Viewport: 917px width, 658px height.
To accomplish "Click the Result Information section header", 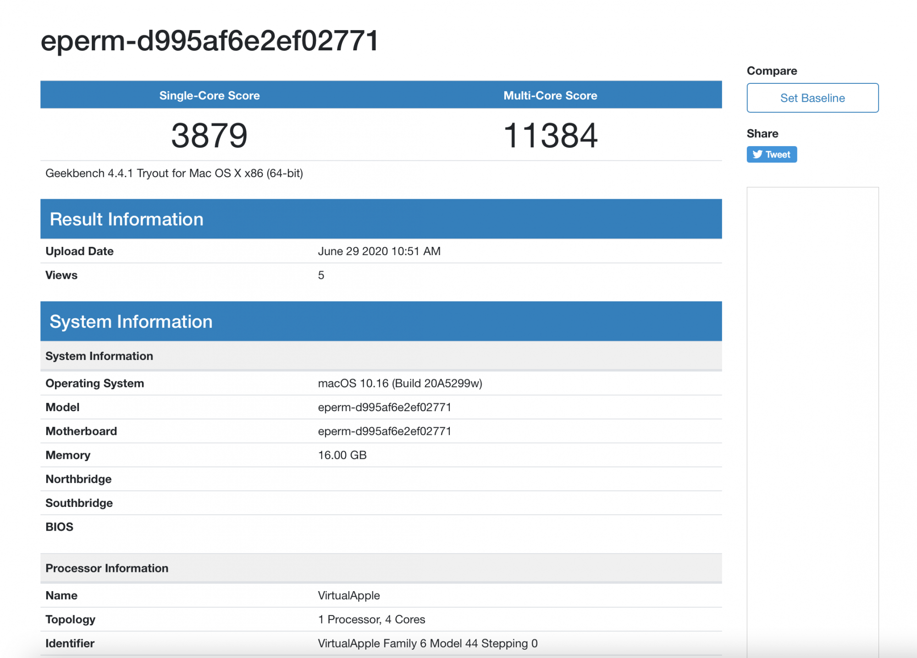I will click(127, 219).
